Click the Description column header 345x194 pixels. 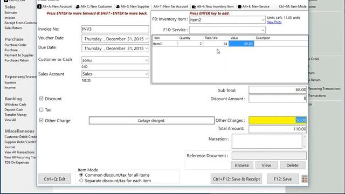click(281, 38)
